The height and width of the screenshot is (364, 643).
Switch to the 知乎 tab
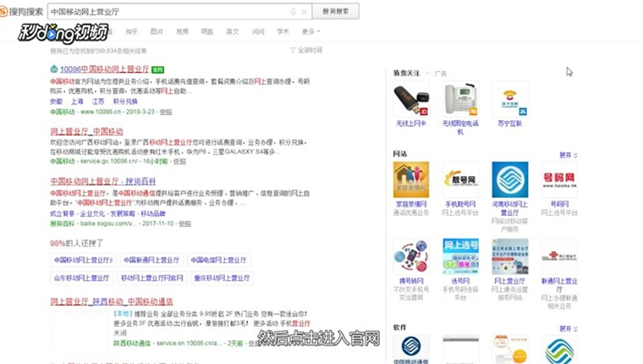[x=132, y=31]
